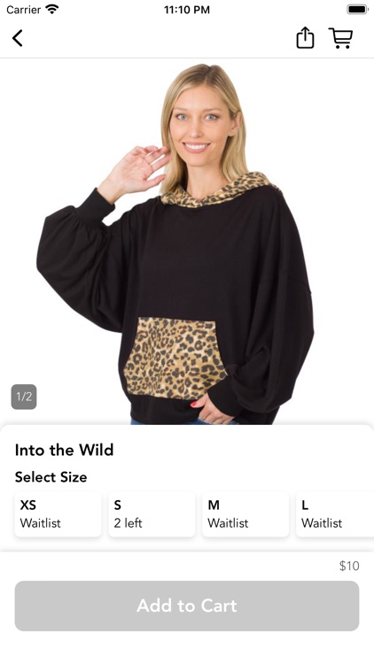
Task: Go back using the left chevron arrow
Action: tap(17, 38)
